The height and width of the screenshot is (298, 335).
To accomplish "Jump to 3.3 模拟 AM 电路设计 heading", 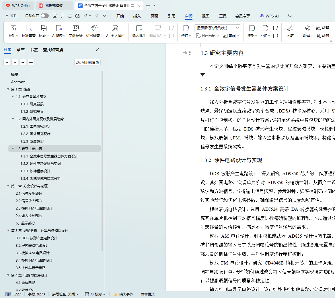I will click(x=32, y=253).
